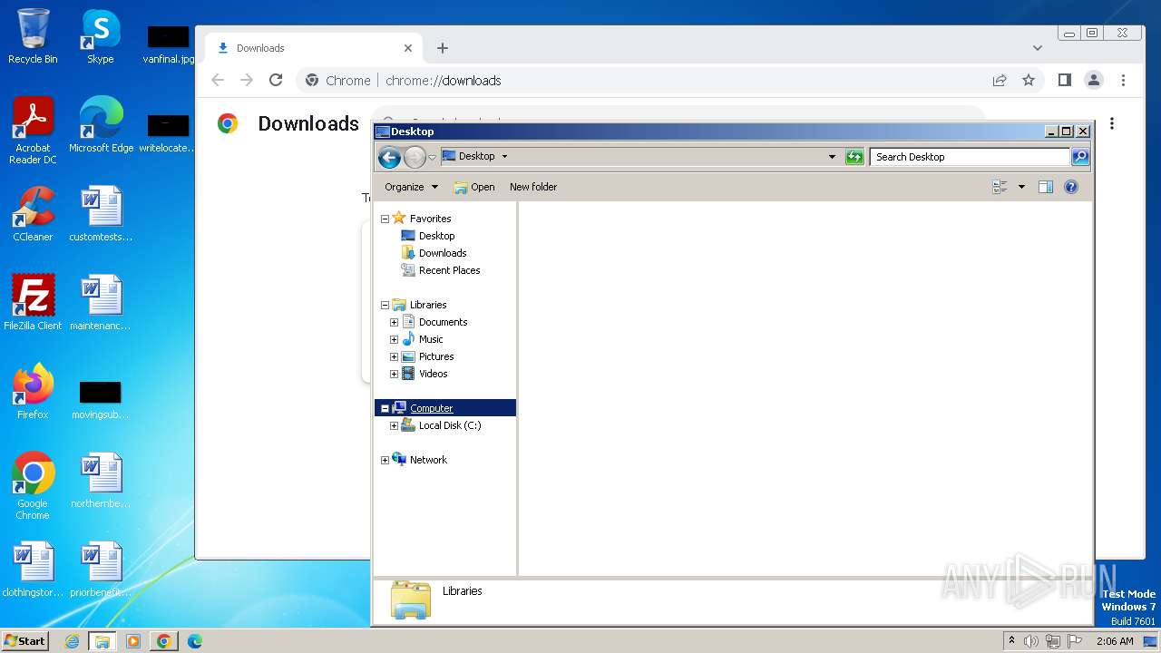Open Downloads page three-dot more actions

pos(1112,123)
